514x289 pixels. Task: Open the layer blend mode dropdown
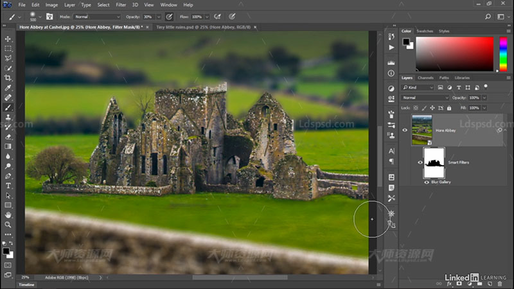[425, 98]
